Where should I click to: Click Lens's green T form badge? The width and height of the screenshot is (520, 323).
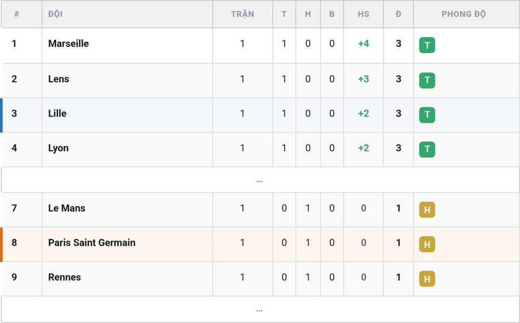point(427,81)
